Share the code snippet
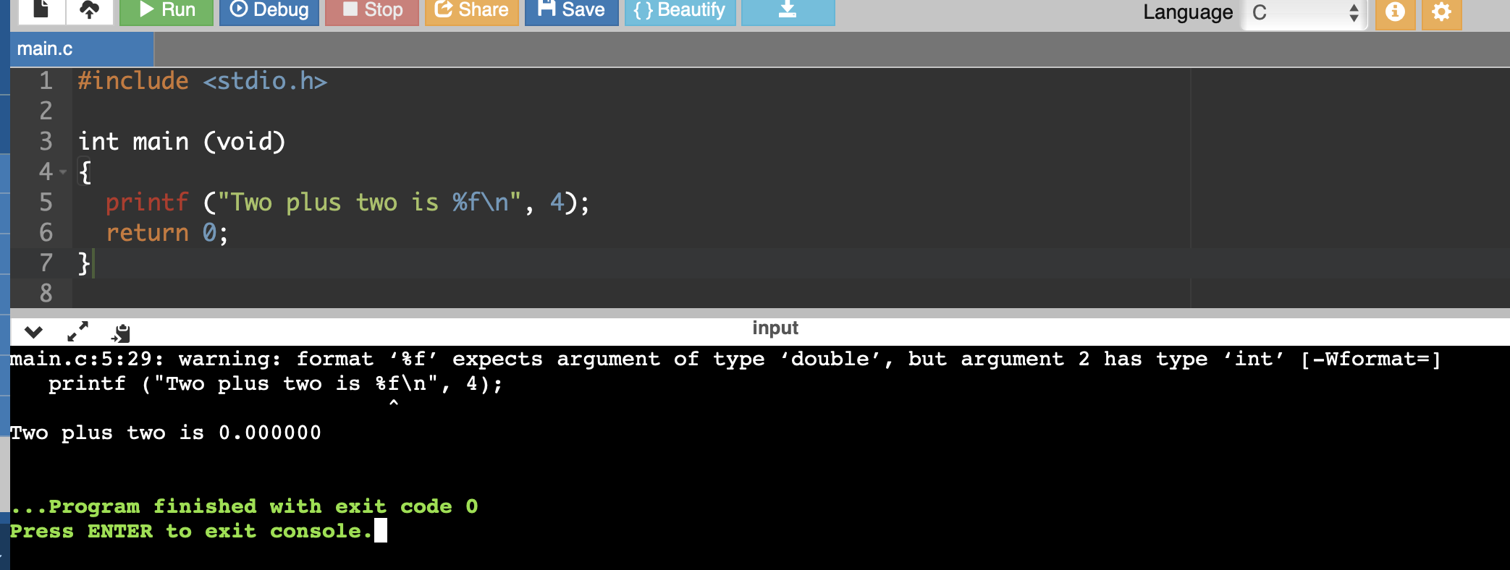The width and height of the screenshot is (1510, 570). (472, 11)
